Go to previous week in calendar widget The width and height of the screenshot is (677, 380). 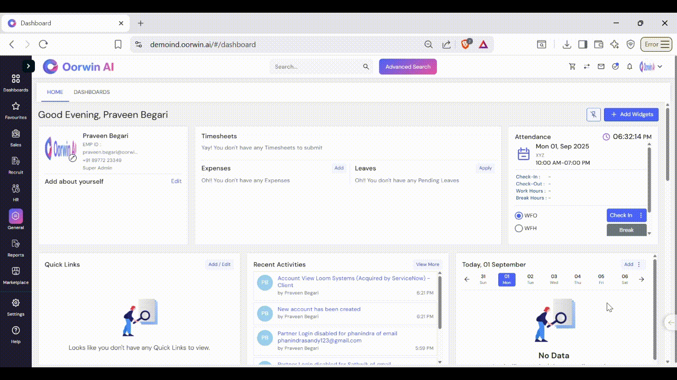466,279
